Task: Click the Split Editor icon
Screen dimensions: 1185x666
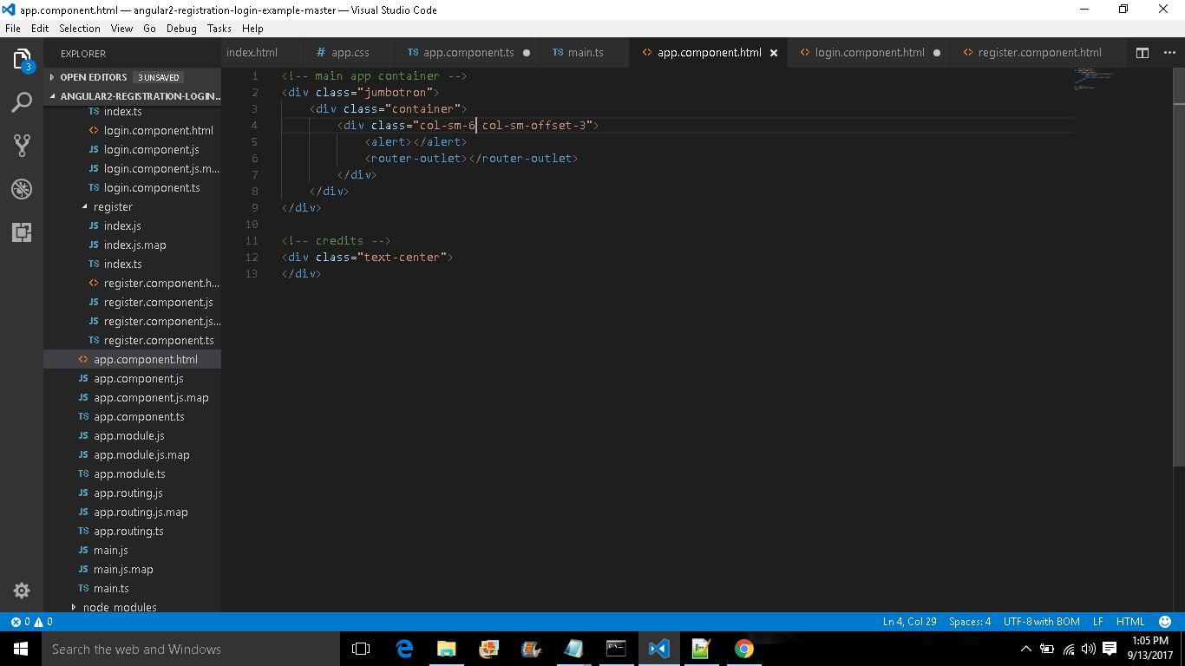Action: point(1142,53)
